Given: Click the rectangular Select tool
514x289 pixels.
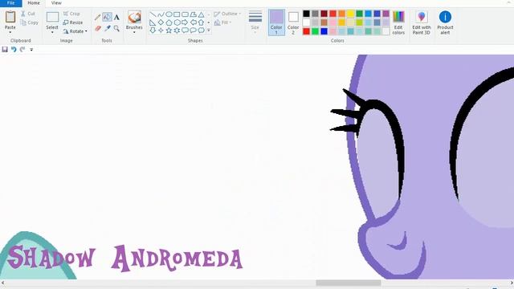Looking at the screenshot, I should [x=52, y=17].
